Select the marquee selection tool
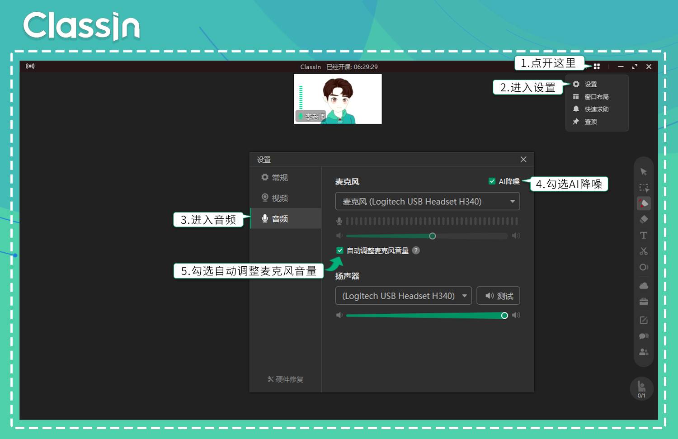 644,188
